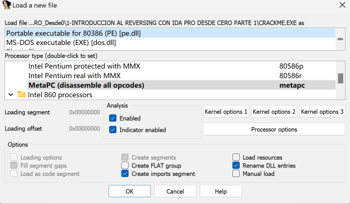Viewport: 350px width, 204px height.
Task: Toggle the Indicator enabled checkbox
Action: [x=113, y=129]
